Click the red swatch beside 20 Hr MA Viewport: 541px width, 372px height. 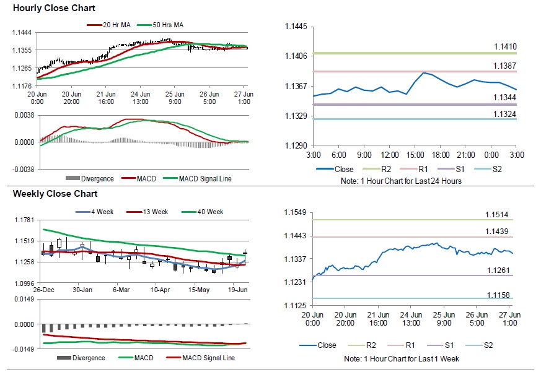95,25
